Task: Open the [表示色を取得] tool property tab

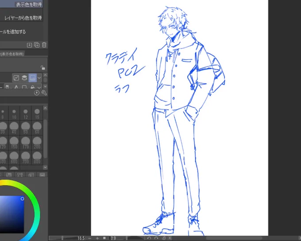Action: coord(12,54)
